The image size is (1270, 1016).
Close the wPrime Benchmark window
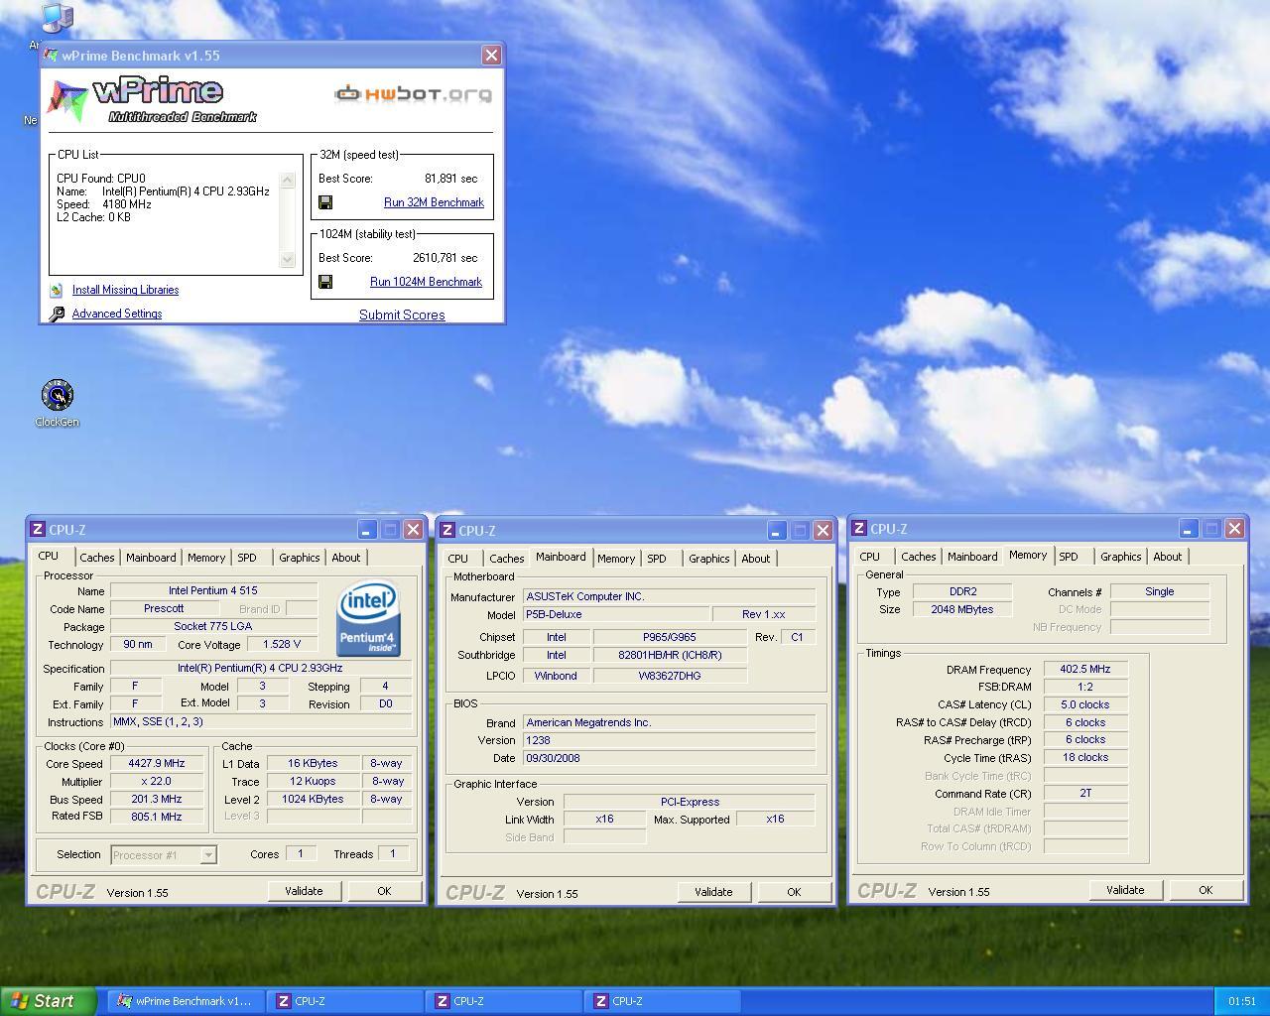point(491,56)
